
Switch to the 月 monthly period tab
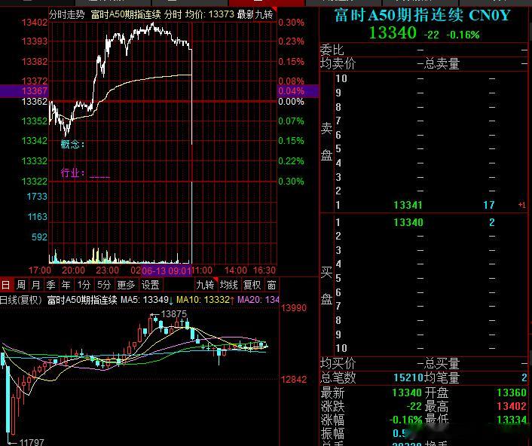coord(36,285)
